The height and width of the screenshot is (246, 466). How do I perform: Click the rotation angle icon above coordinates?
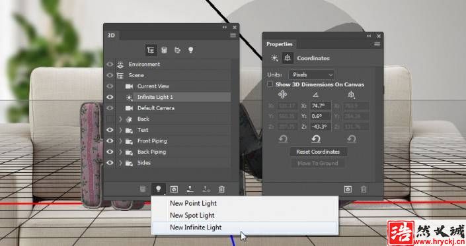click(315, 94)
